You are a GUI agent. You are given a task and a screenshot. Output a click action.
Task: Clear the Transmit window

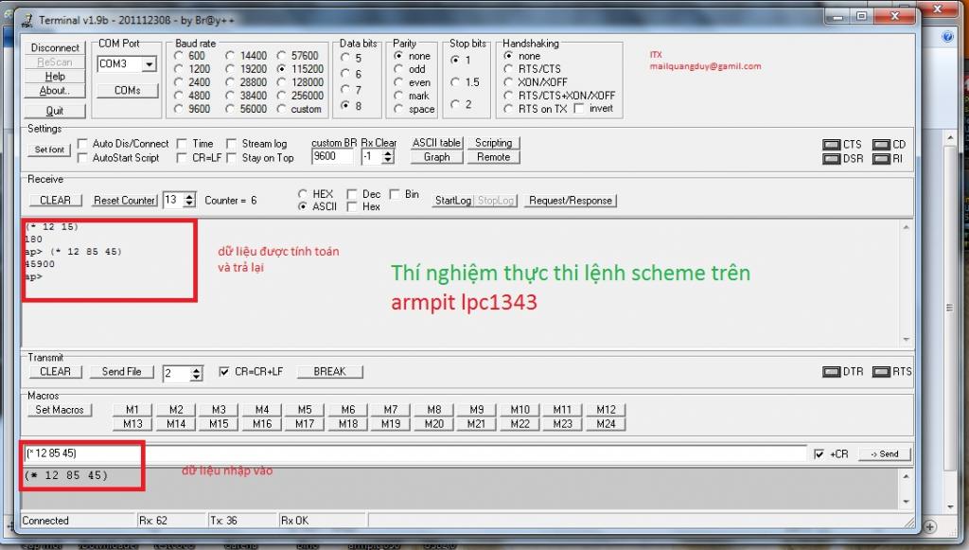point(55,371)
